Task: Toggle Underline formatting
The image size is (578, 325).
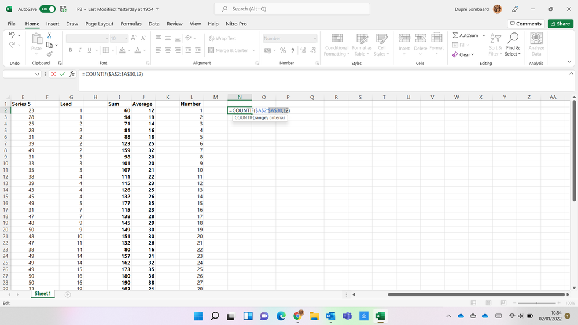Action: tap(89, 50)
